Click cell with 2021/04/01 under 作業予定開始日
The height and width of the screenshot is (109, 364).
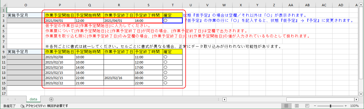60,21
